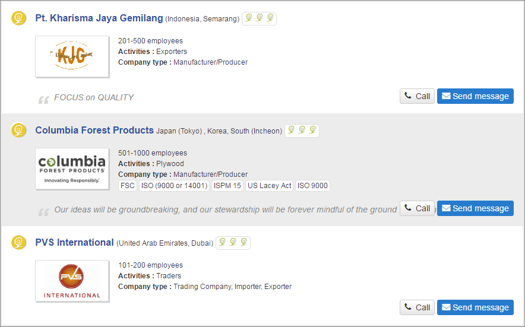Call Pt. Kharisma Jaya Gemilang
The image size is (525, 327).
[417, 96]
